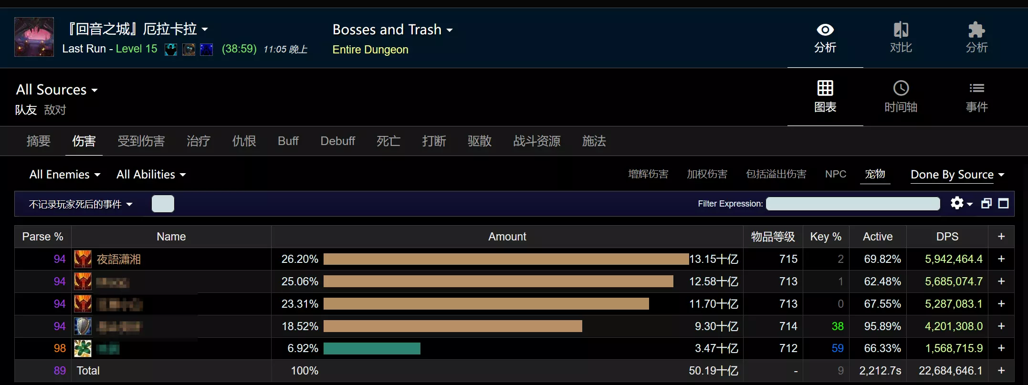1028x385 pixels.
Task: Select the 敌对 enemies link
Action: click(x=55, y=110)
